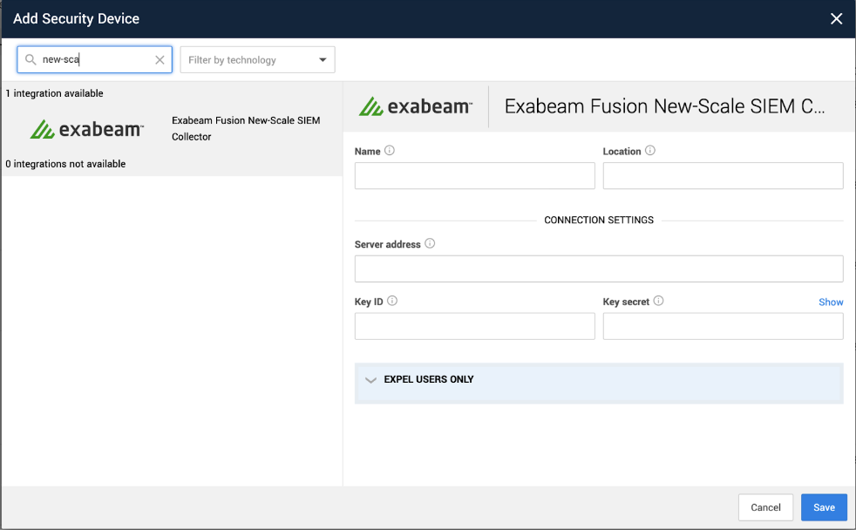
Task: Click the search magnifier icon
Action: pos(31,59)
